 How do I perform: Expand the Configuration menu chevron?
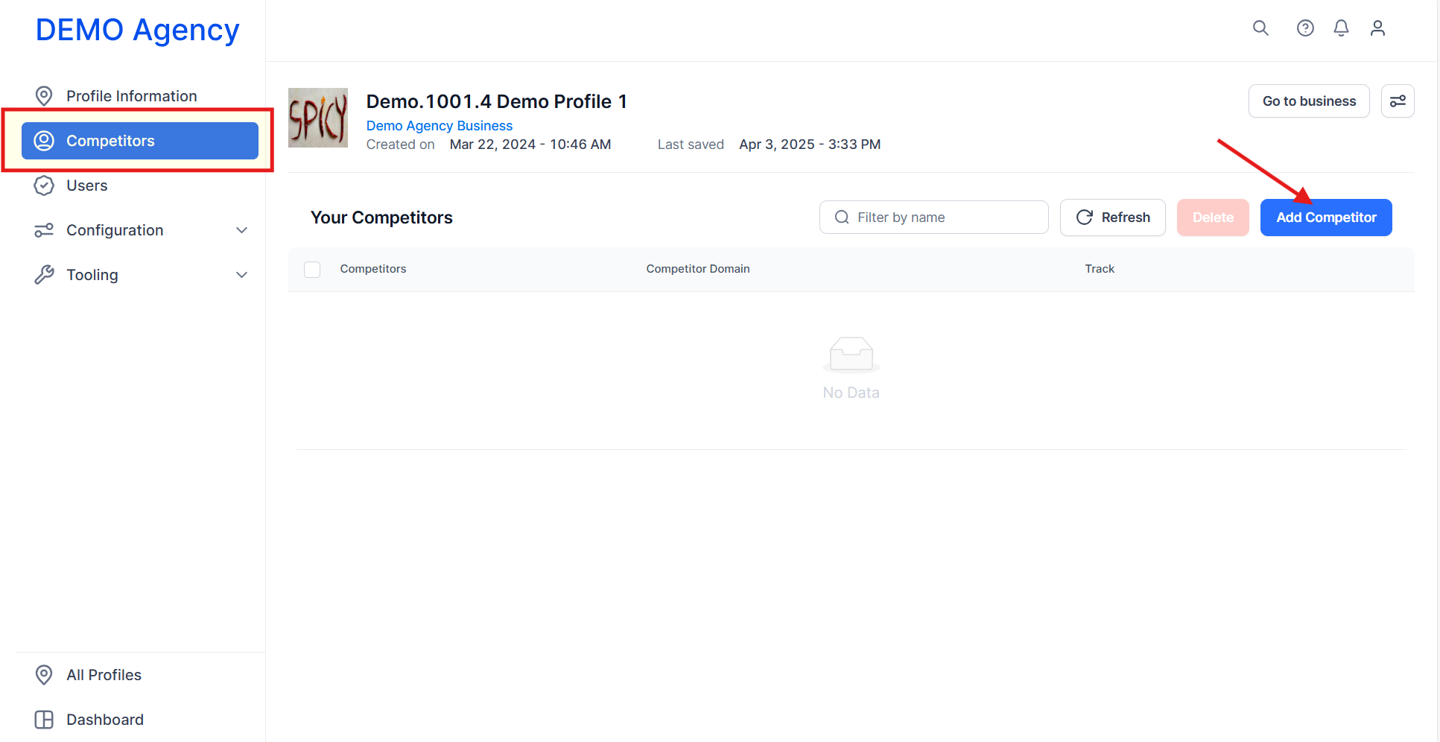click(241, 230)
